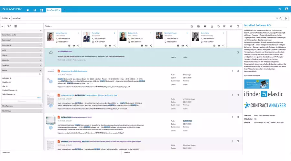Collapse the filter sidebar with double arrow
The height and width of the screenshot is (161, 291).
(x=2, y=26)
